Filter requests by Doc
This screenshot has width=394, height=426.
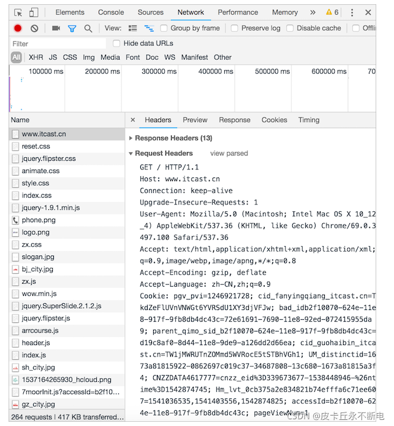point(152,57)
